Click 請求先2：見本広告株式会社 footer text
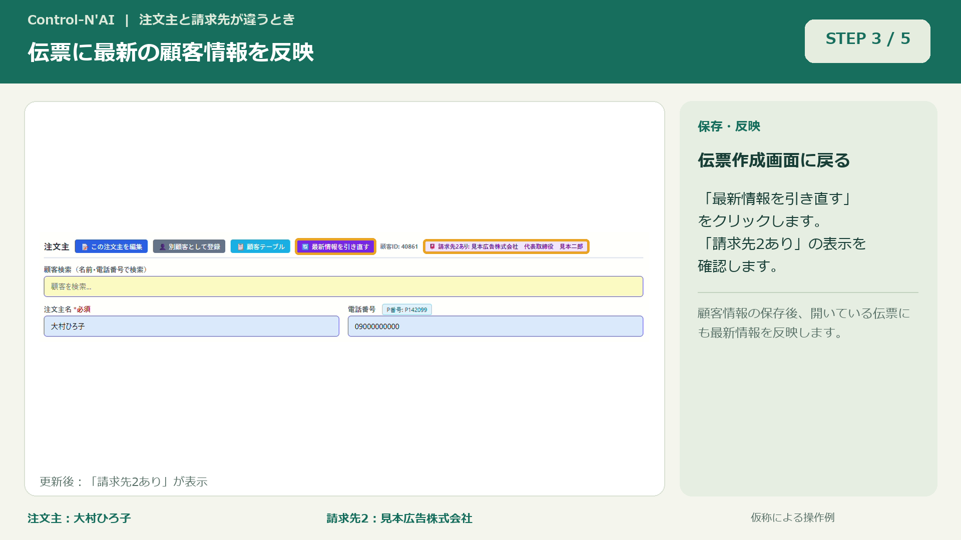 point(399,518)
